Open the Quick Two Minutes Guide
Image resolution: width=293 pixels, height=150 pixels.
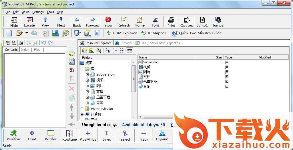click(197, 33)
